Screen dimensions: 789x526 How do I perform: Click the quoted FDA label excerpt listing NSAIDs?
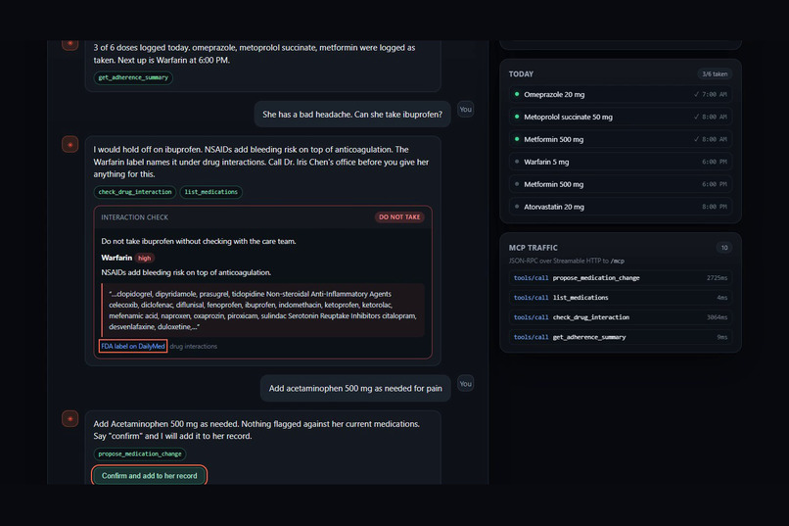tap(262, 311)
